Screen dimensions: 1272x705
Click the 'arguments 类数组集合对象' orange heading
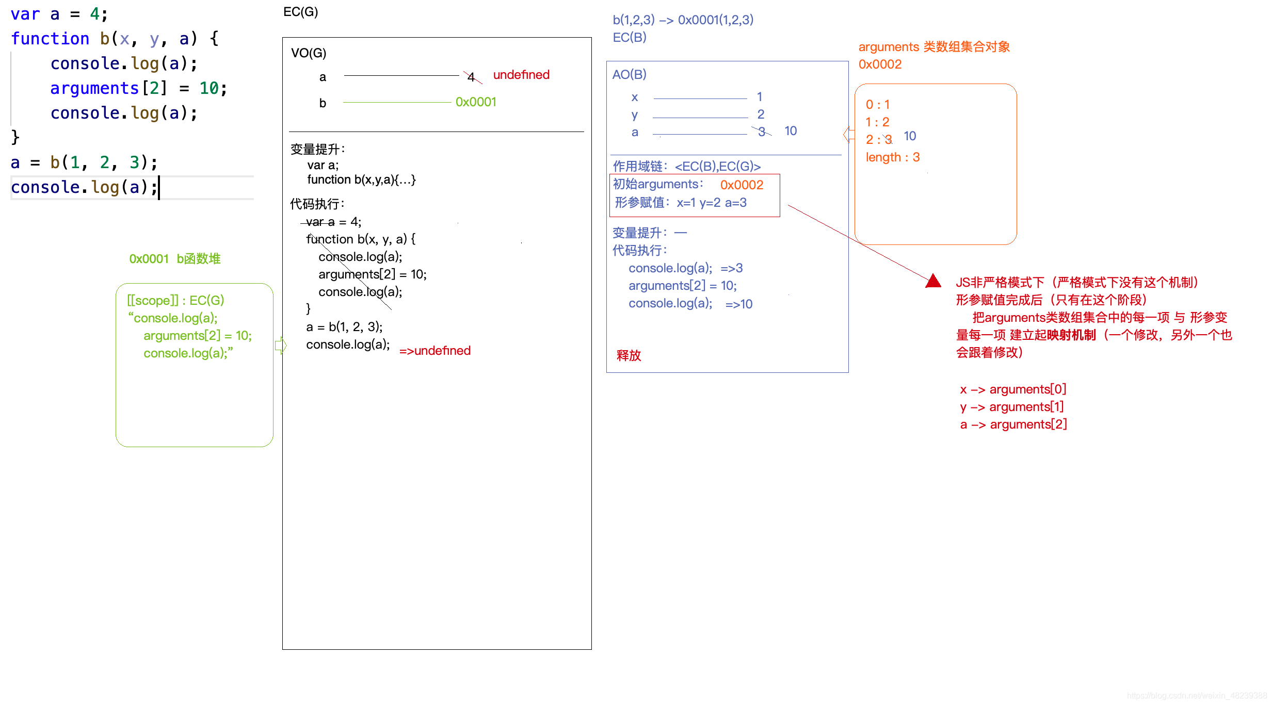point(933,47)
